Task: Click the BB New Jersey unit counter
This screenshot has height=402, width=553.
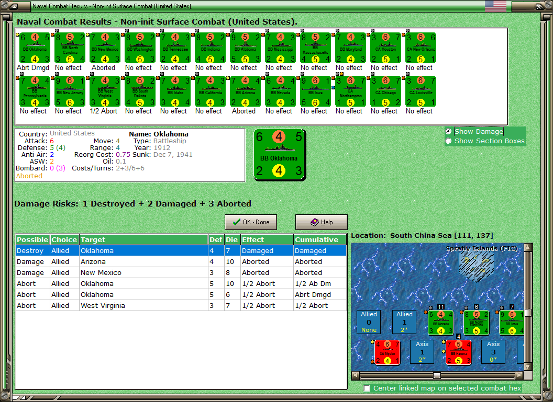Action: click(x=70, y=91)
